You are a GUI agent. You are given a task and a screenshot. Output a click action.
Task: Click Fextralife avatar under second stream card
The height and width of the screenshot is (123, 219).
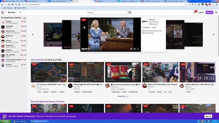[x=70, y=86]
